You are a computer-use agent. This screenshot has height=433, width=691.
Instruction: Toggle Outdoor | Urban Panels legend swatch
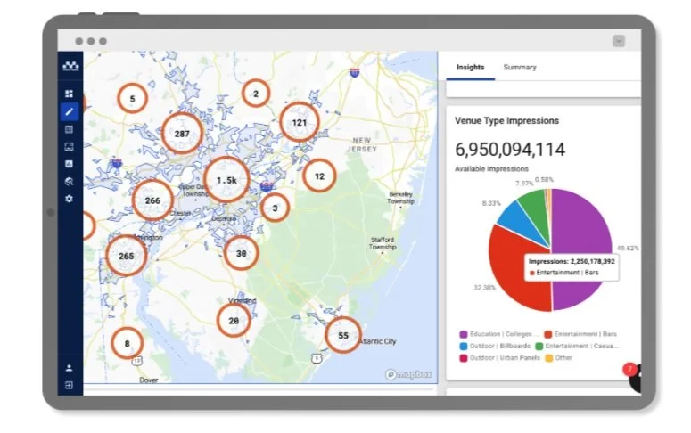pos(463,358)
